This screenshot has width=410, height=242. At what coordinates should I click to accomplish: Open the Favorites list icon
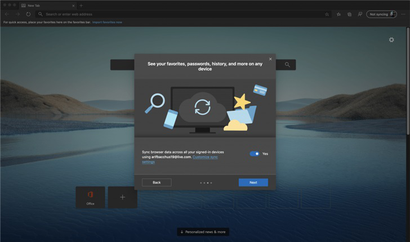pyautogui.click(x=338, y=14)
